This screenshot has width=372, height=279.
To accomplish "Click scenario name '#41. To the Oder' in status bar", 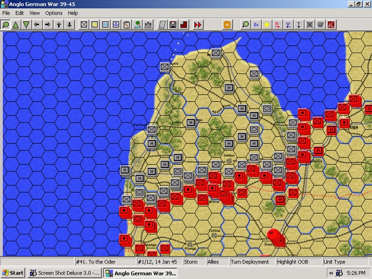I will click(x=105, y=262).
